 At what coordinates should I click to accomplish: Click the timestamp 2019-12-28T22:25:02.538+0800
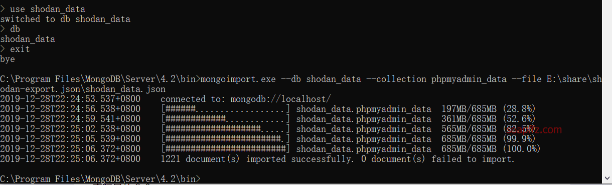pos(70,128)
